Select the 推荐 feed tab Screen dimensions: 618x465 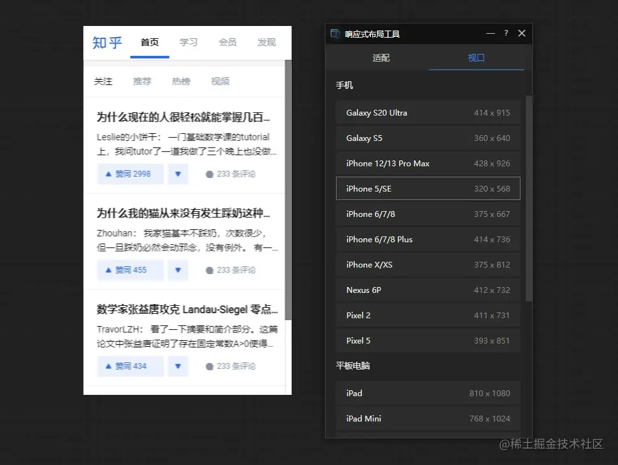(142, 81)
